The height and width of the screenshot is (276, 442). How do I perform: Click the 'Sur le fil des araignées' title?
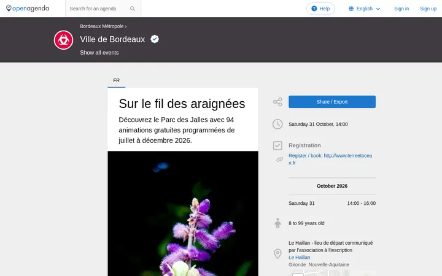tap(182, 104)
